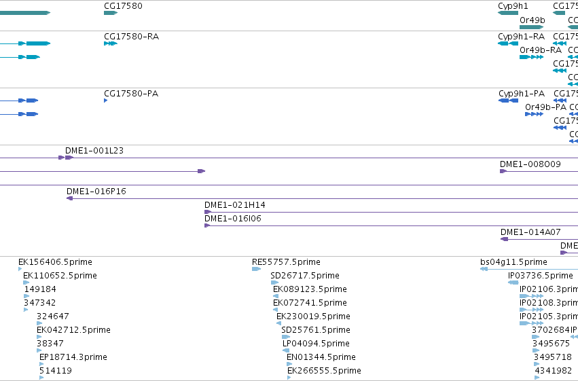Select the CG17580 gene arrow glyph
Viewport: 578px width, 381px height.
point(111,13)
